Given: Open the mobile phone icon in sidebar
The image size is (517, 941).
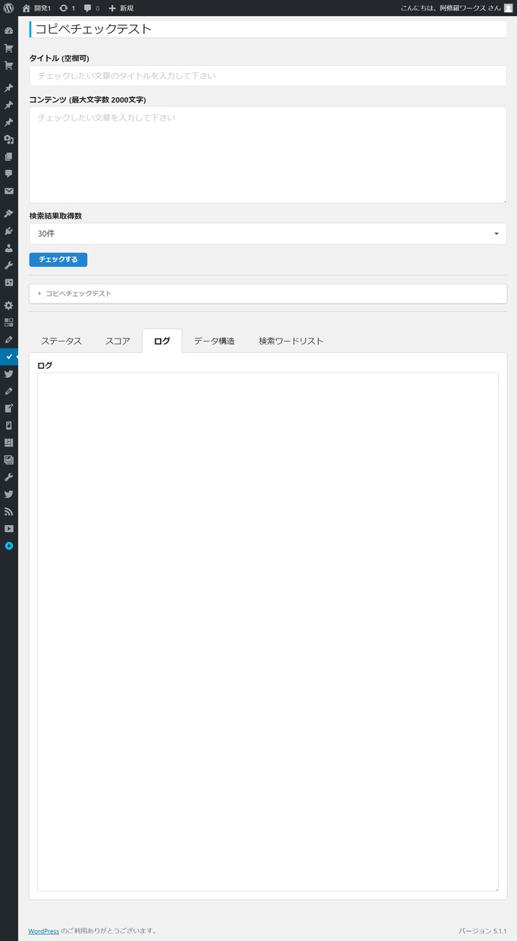Looking at the screenshot, I should [9, 425].
